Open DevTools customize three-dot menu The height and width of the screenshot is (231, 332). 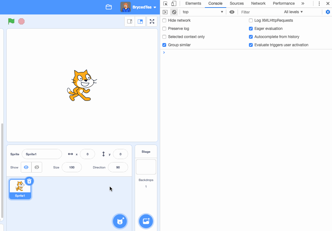(x=319, y=3)
